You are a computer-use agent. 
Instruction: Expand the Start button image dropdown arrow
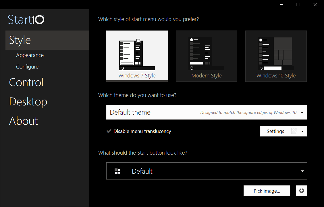click(x=302, y=171)
